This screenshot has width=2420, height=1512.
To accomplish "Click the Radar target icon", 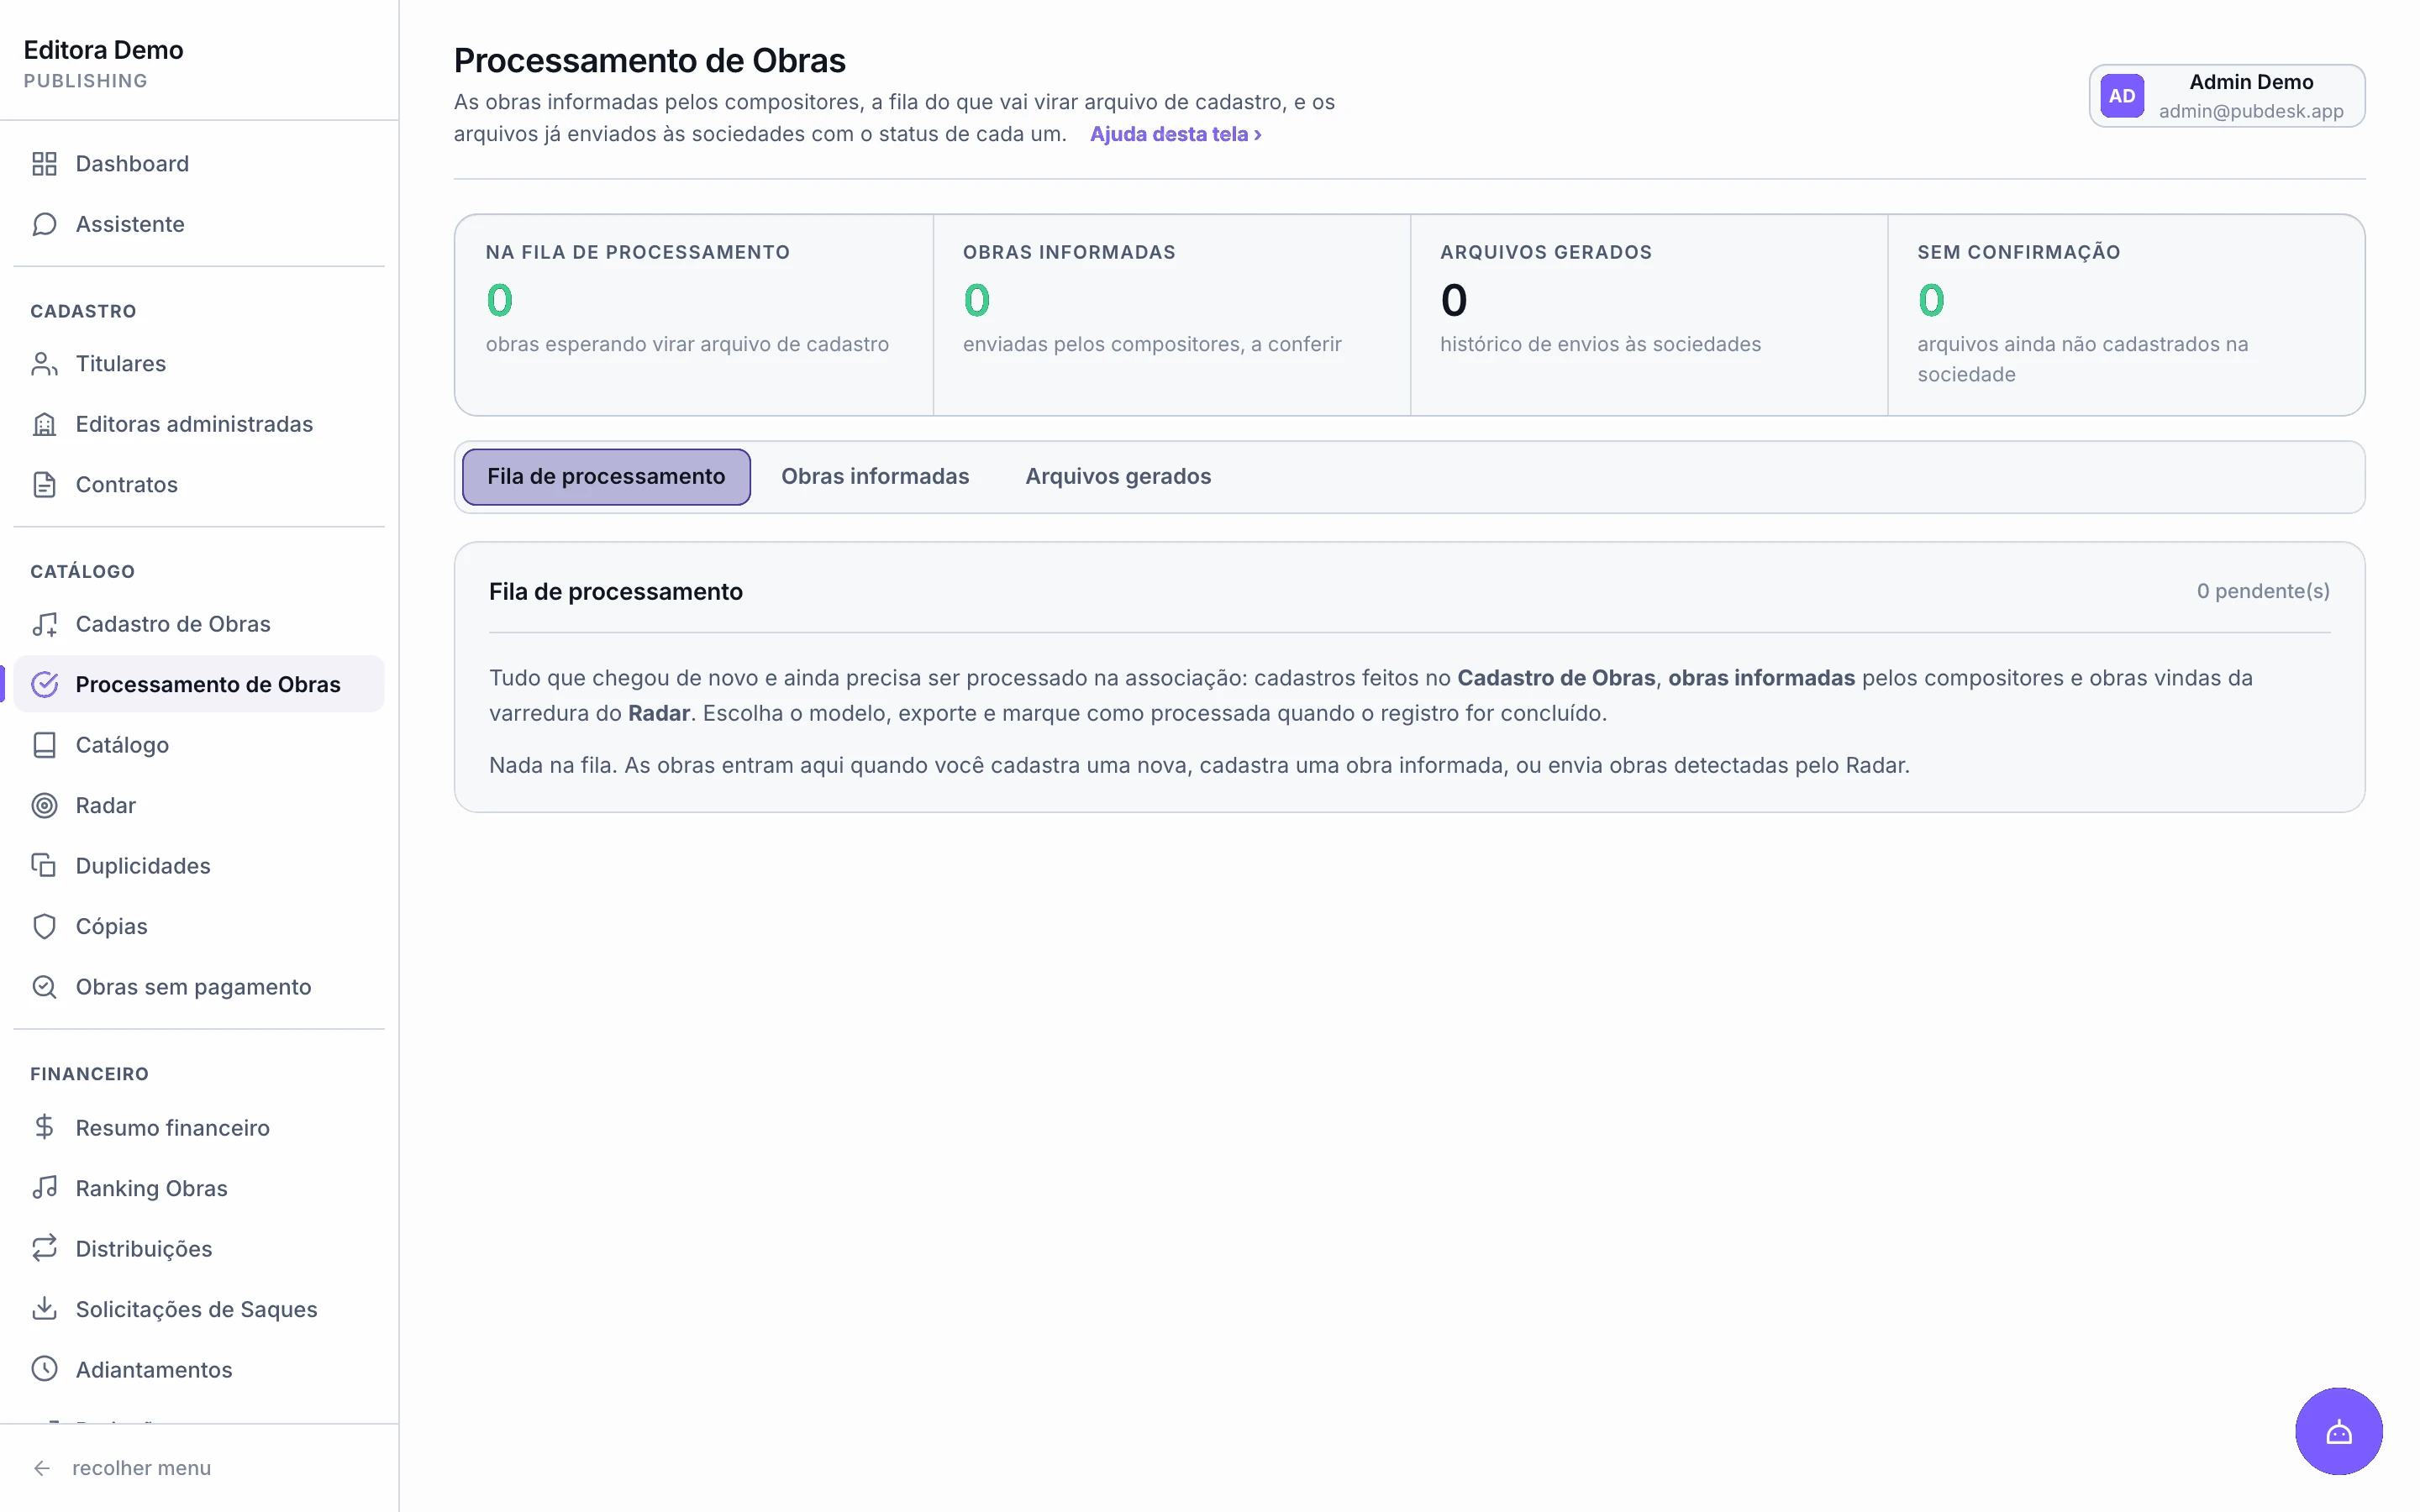I will pos(44,806).
